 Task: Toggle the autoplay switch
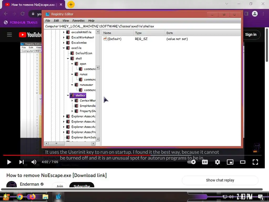(x=192, y=162)
